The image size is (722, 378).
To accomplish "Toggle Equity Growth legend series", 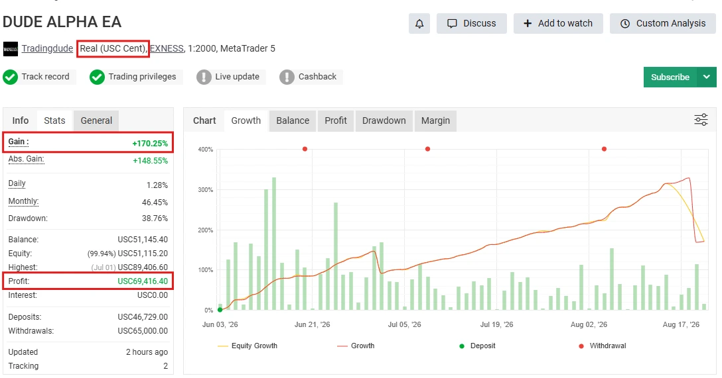I will click(248, 346).
